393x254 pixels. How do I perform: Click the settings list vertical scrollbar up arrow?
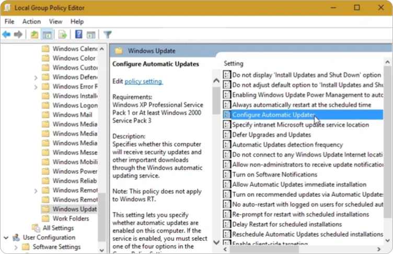click(387, 62)
